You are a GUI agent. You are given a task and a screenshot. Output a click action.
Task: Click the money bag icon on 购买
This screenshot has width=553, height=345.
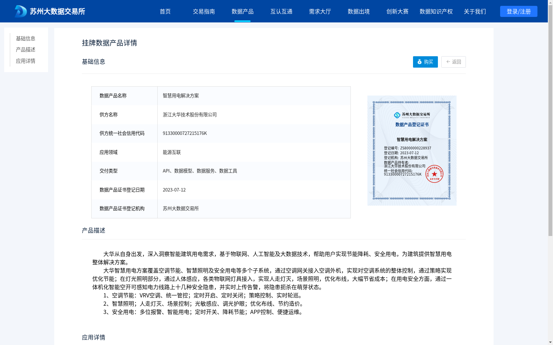420,62
